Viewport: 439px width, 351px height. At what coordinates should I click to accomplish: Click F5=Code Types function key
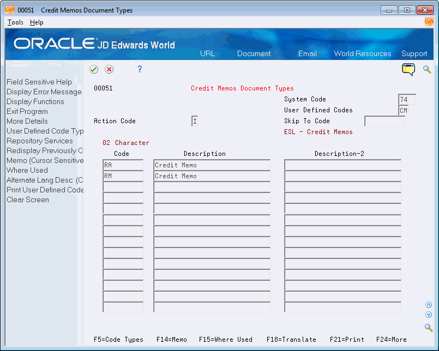(x=118, y=340)
